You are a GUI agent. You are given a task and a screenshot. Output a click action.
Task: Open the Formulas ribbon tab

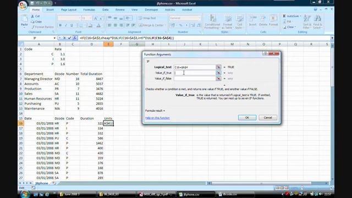(89, 10)
